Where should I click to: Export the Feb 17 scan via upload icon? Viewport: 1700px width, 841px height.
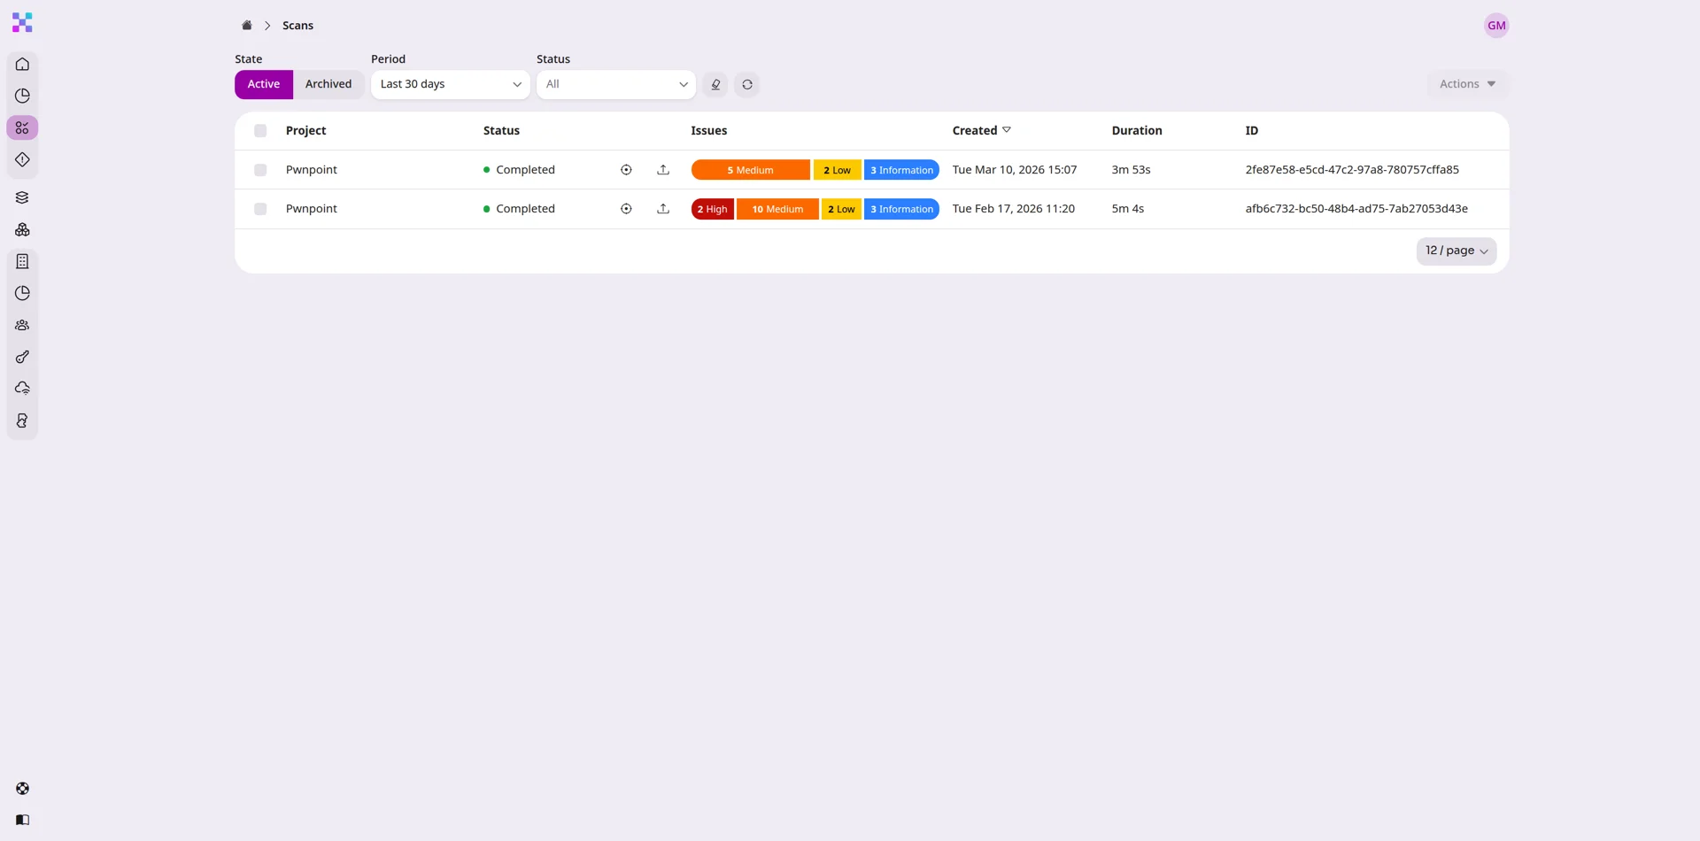click(663, 209)
